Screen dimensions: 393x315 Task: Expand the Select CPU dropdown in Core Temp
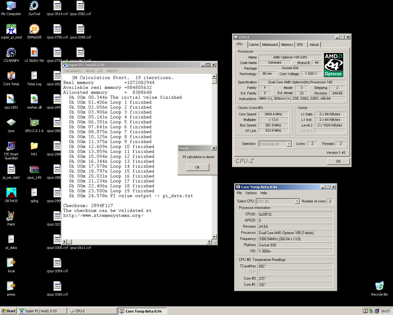[297, 201]
